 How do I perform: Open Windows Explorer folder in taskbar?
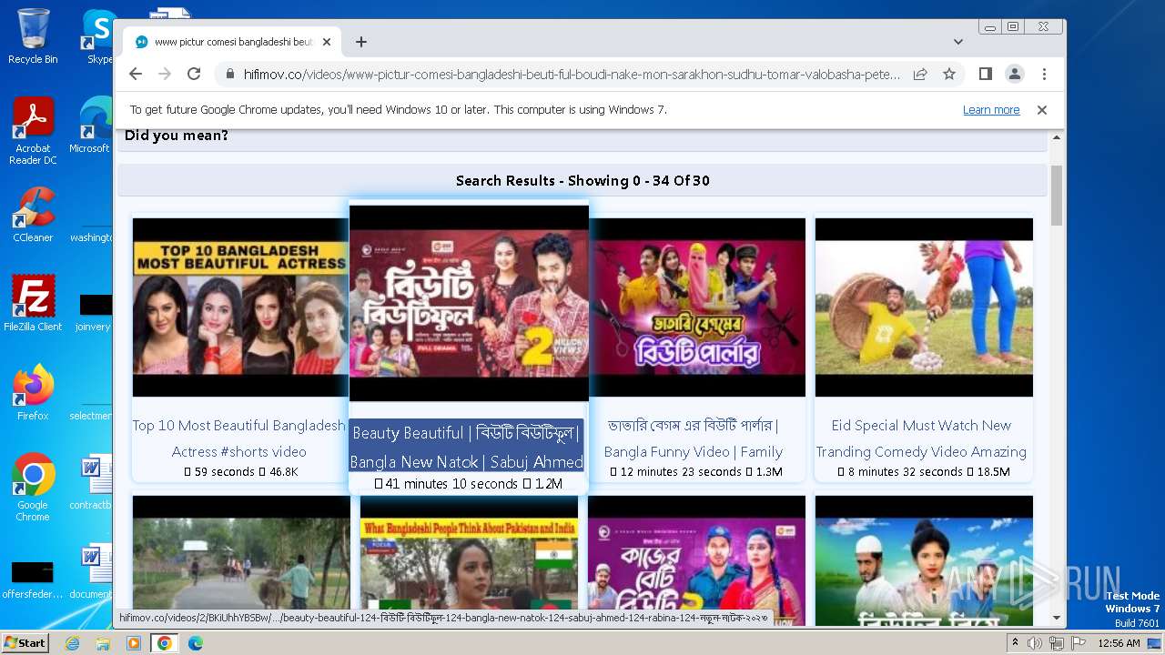[x=103, y=642]
